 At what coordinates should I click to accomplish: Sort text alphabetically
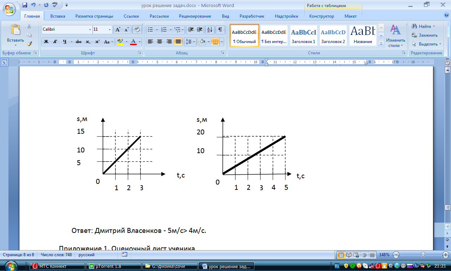209,30
